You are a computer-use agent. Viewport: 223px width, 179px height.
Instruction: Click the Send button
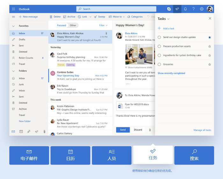pos(123,130)
